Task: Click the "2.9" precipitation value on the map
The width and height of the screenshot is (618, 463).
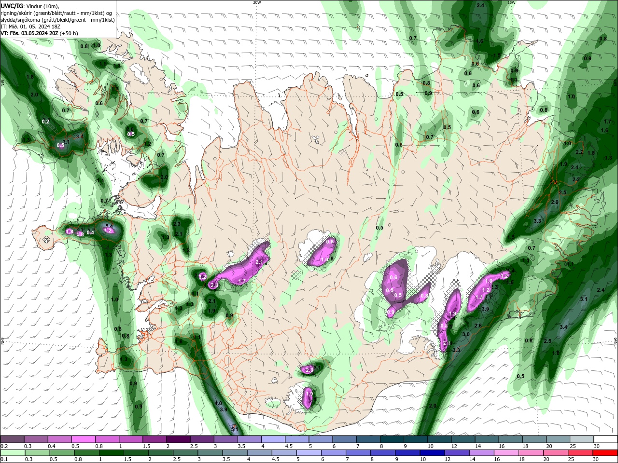Action: (x=555, y=202)
